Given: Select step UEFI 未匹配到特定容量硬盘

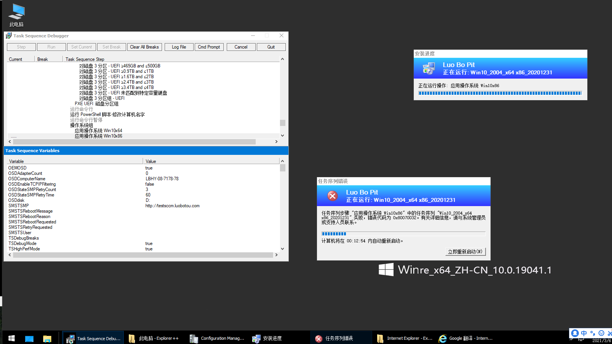Looking at the screenshot, I should pos(123,93).
